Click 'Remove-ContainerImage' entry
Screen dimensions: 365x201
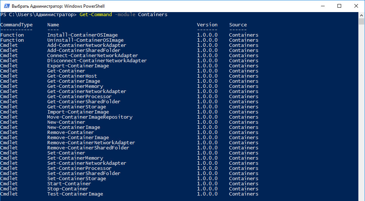point(78,137)
